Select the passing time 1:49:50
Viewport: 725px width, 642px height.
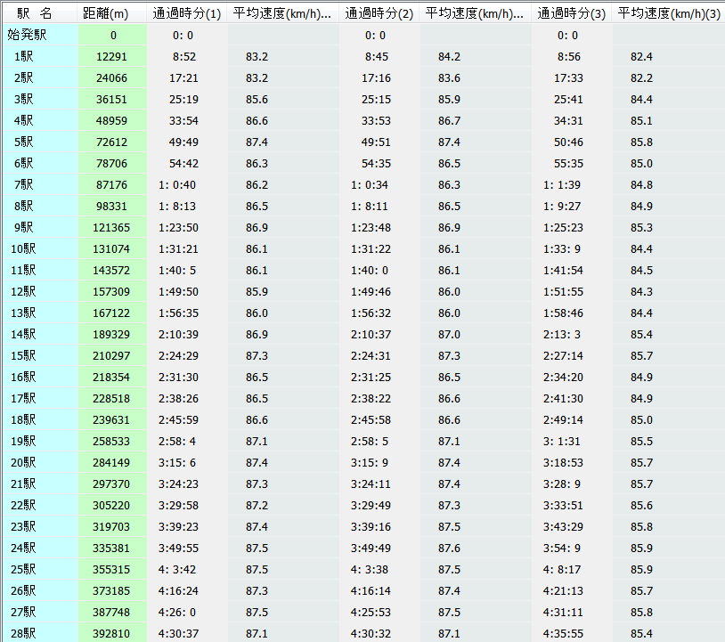coord(178,292)
